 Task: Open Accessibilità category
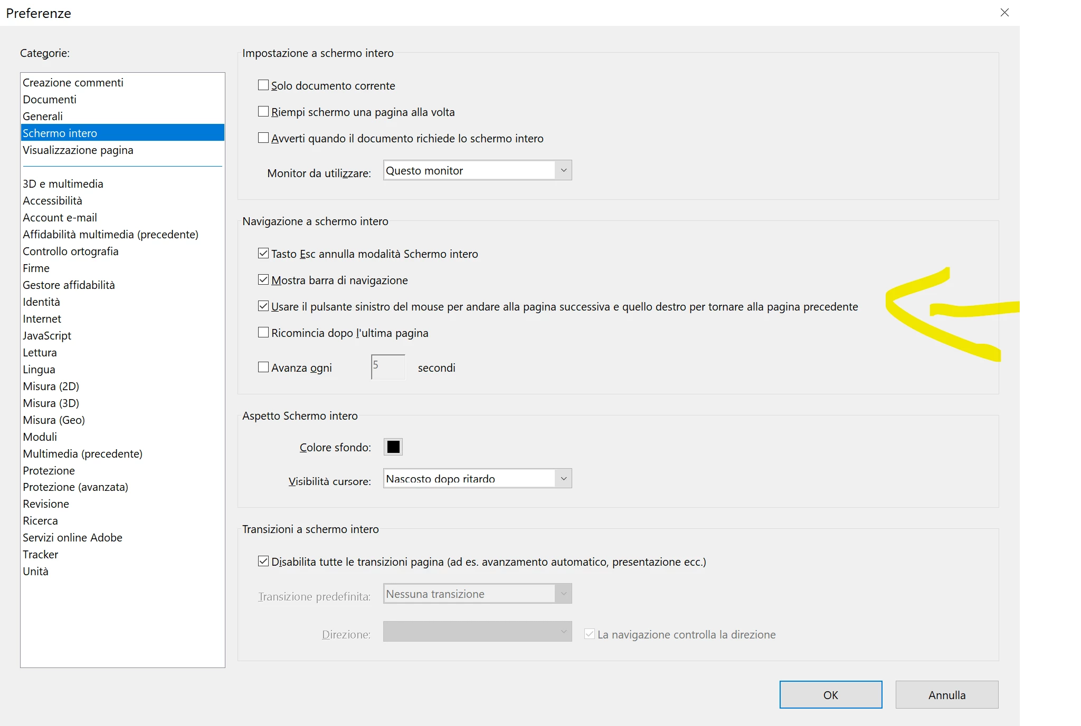click(x=52, y=200)
